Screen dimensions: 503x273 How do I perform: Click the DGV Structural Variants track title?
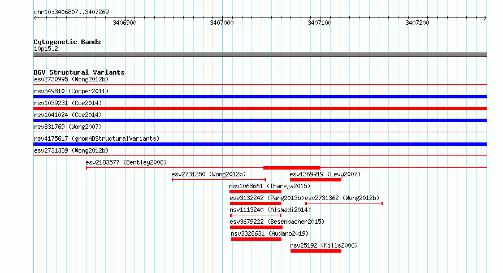pyautogui.click(x=79, y=72)
